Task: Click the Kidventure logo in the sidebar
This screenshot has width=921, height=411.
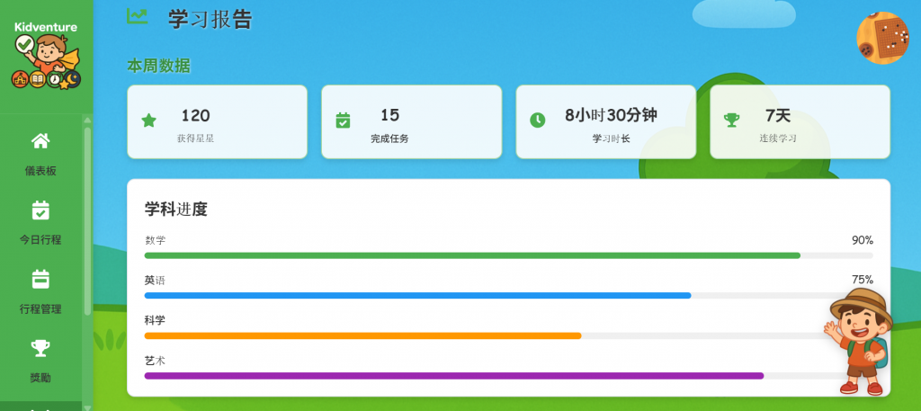Action: (x=46, y=56)
